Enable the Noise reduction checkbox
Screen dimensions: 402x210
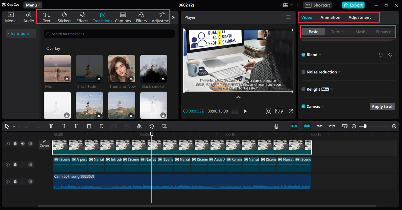[x=303, y=72]
